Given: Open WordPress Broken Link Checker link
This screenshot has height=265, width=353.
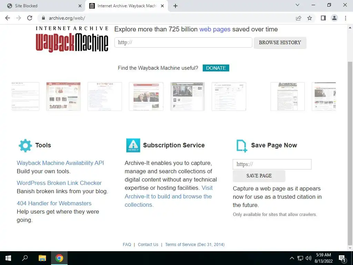Looking at the screenshot, I should [59, 183].
